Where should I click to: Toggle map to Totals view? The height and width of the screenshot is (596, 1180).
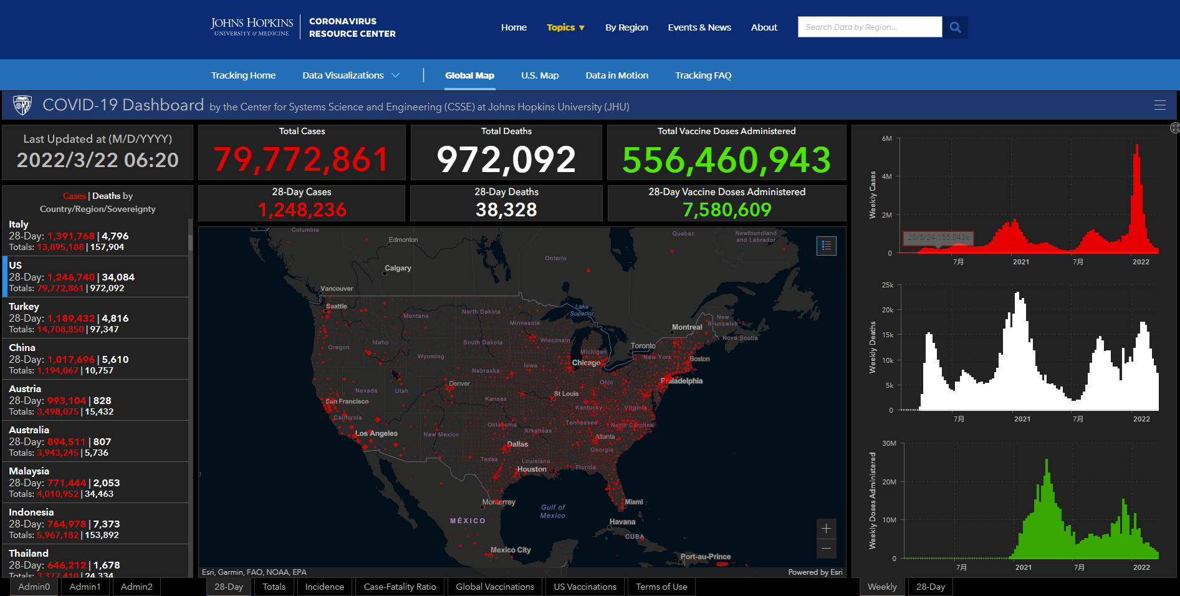tap(274, 587)
